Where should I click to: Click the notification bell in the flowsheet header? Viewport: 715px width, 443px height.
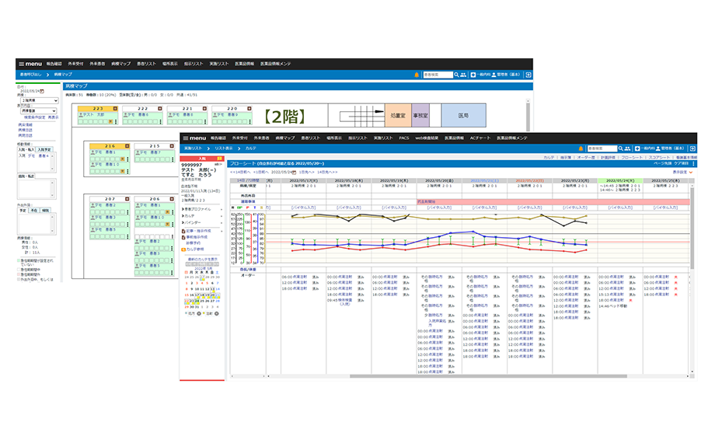pyautogui.click(x=579, y=148)
